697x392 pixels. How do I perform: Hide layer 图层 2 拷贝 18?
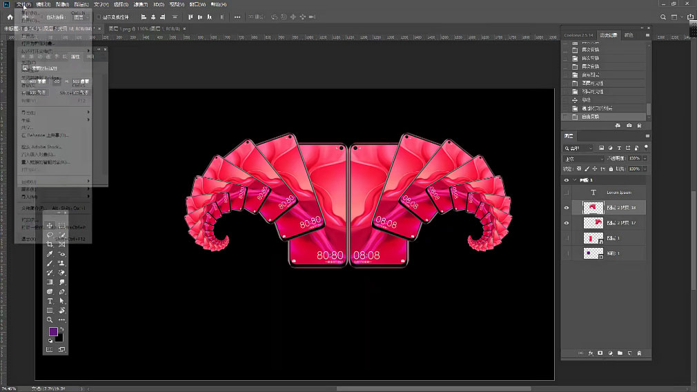pyautogui.click(x=567, y=208)
